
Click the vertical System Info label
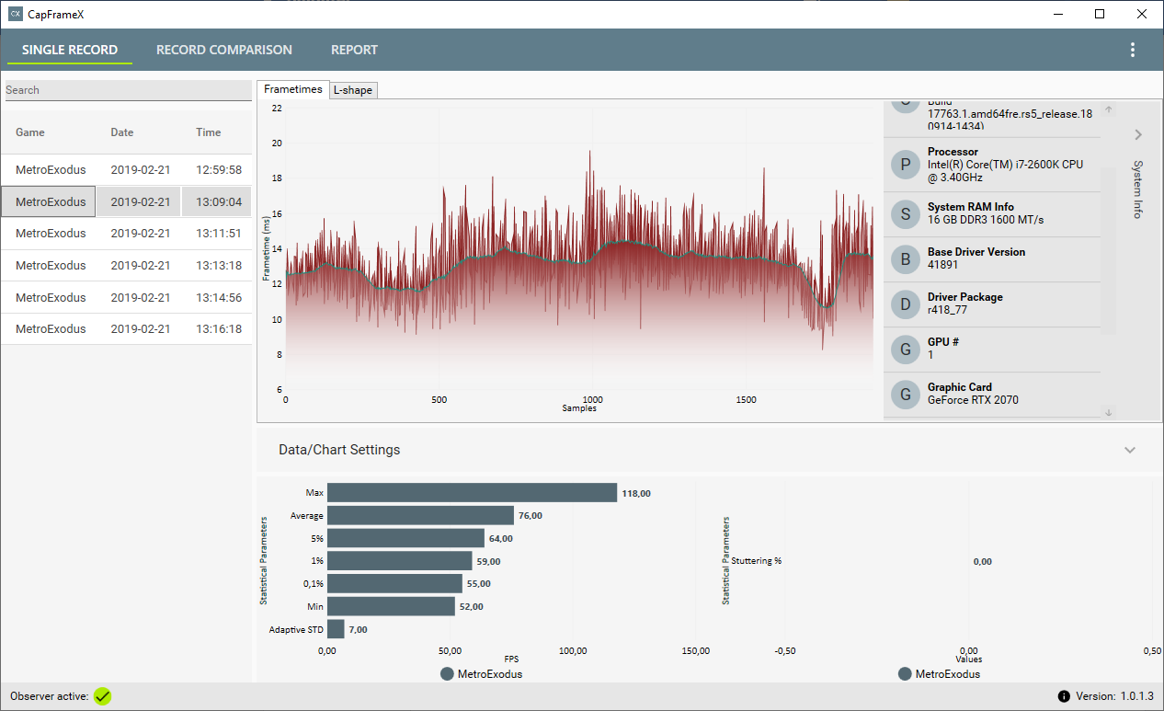pos(1137,189)
